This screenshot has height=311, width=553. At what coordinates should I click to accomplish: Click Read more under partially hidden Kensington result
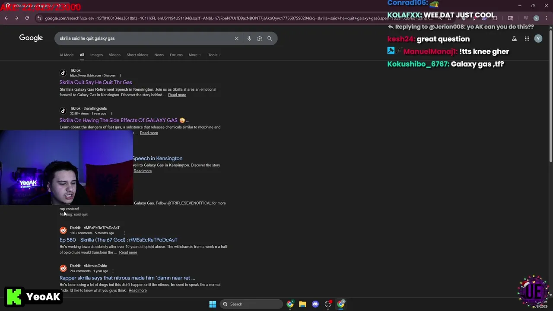point(143,171)
